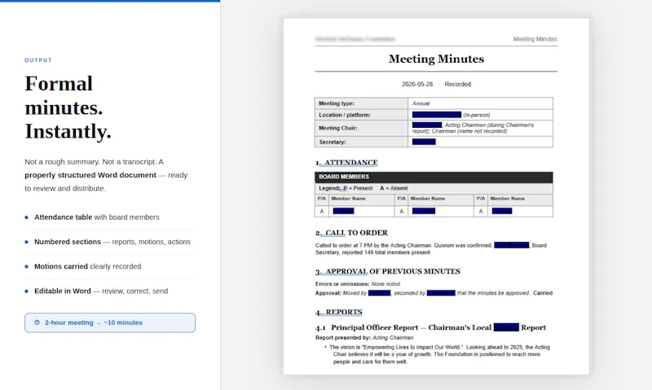Click the 'Meeting type:' table cell

pos(361,103)
